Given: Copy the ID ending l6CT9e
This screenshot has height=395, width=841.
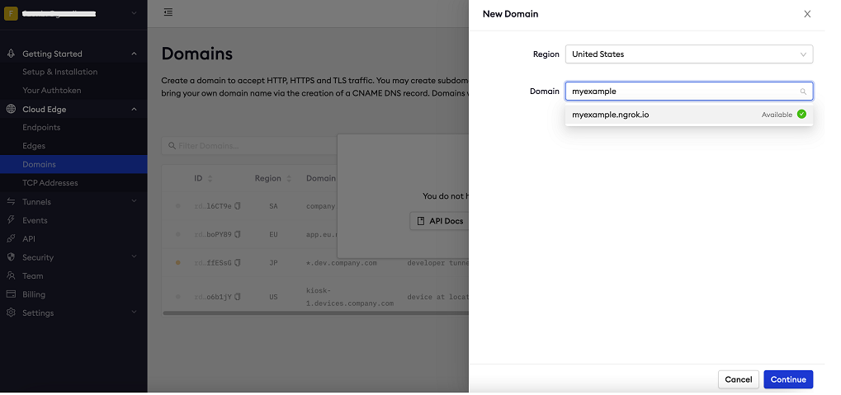Looking at the screenshot, I should coord(238,206).
